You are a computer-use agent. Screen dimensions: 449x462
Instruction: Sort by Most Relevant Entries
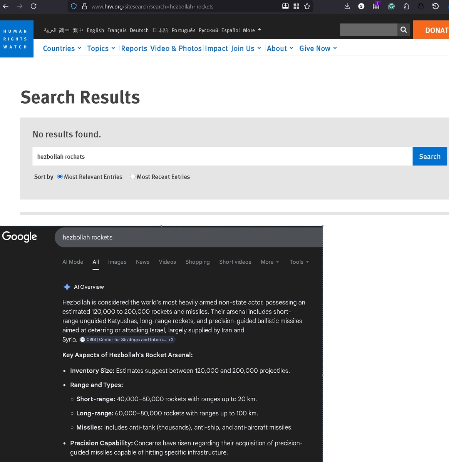coord(60,177)
